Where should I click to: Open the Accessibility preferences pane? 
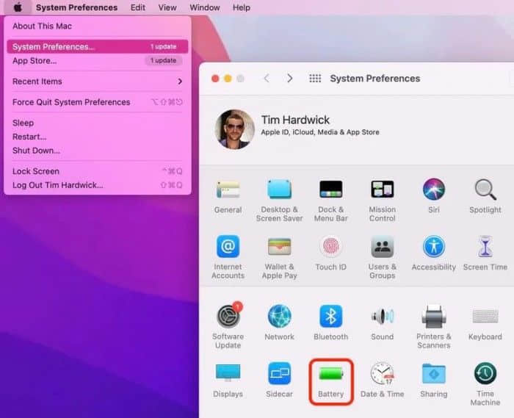434,253
